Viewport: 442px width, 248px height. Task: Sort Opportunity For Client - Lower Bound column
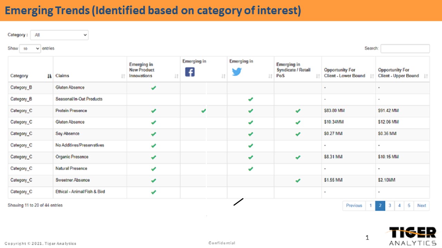coord(372,76)
